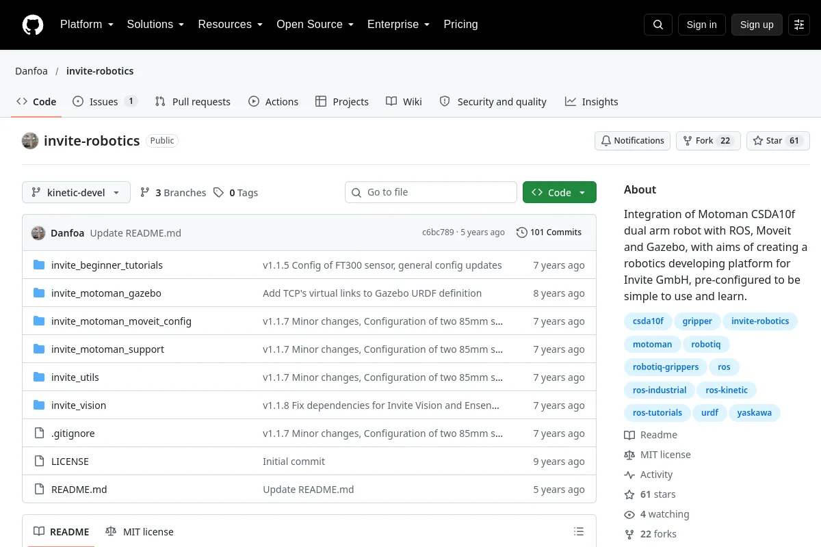Switch to the Actions tab
The width and height of the screenshot is (821, 547).
coord(273,101)
